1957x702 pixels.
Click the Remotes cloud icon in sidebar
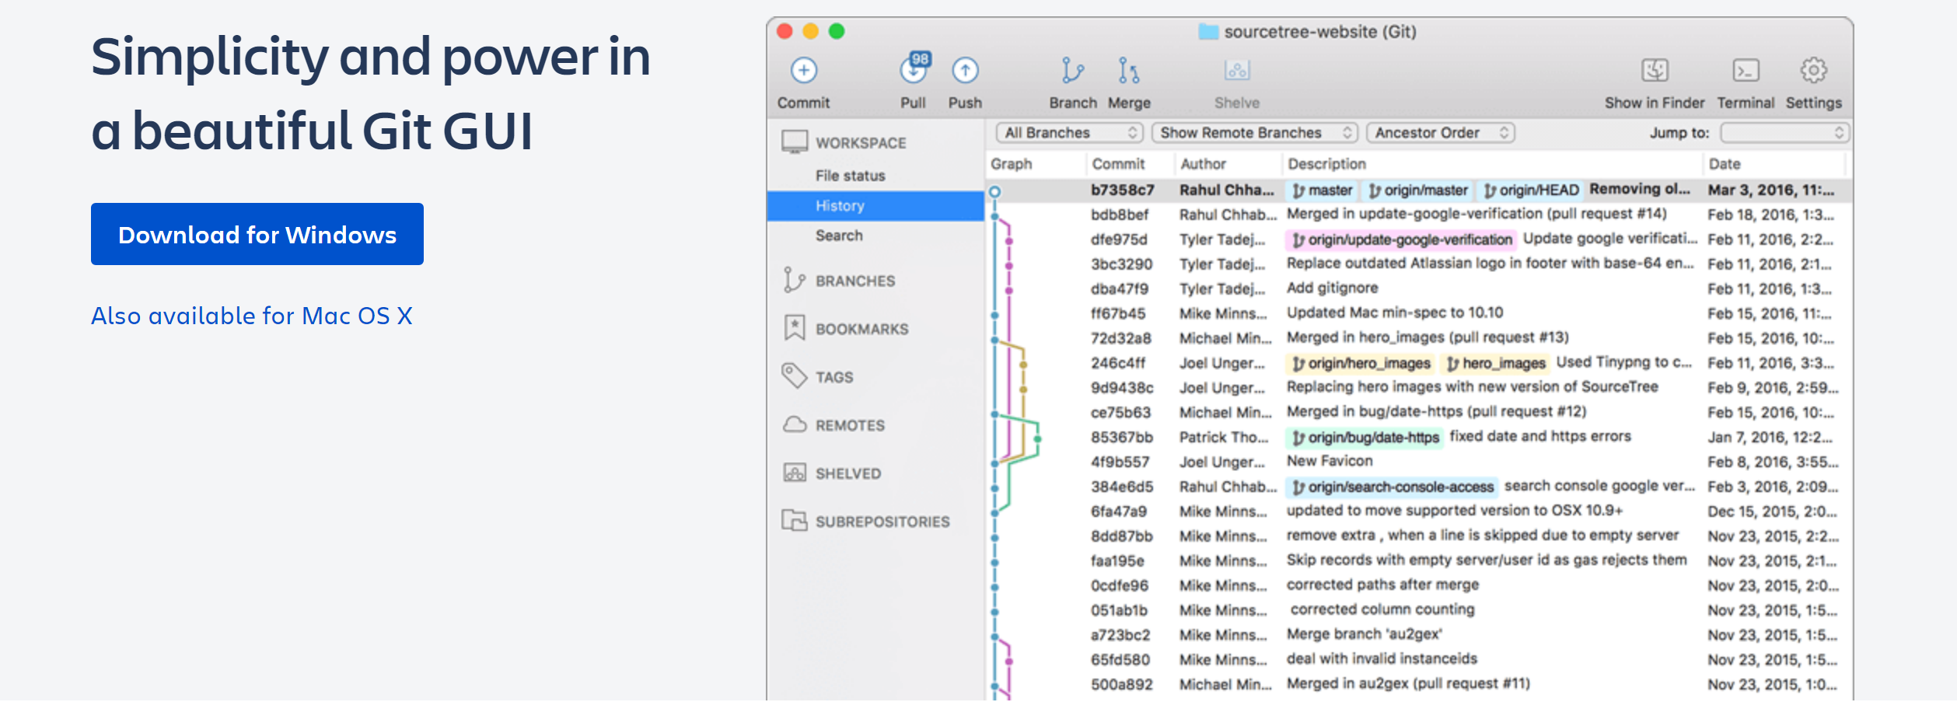click(794, 424)
